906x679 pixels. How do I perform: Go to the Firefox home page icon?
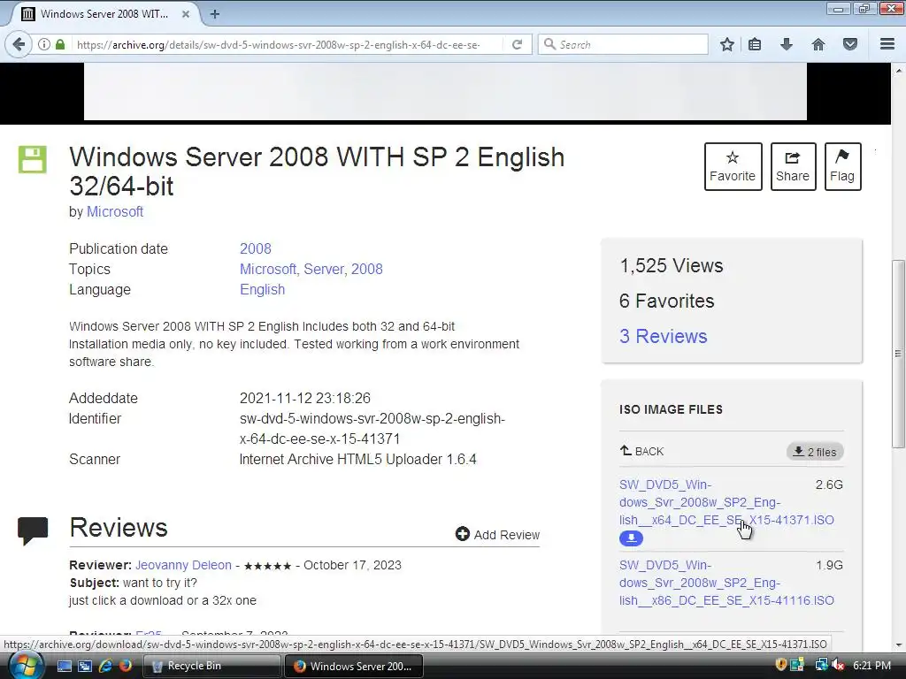818,44
